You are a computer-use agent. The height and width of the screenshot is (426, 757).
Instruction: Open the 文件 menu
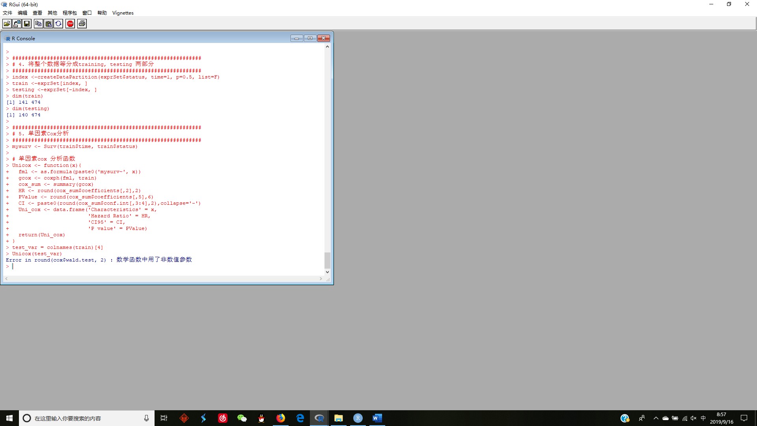coord(7,13)
